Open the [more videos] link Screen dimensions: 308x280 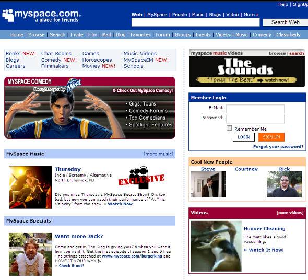click(x=290, y=213)
